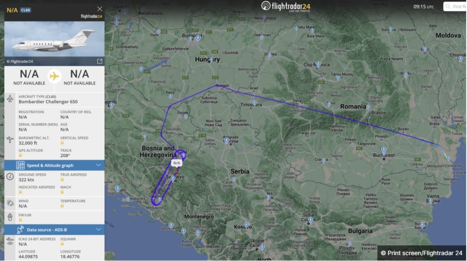Click the 09:15 UTC clock display
467x261 pixels.
[423, 7]
